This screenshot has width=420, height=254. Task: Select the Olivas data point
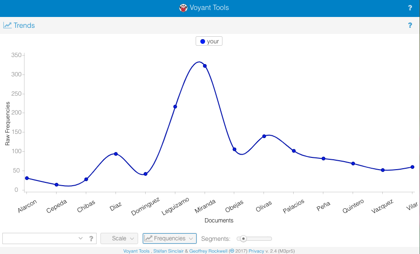264,136
